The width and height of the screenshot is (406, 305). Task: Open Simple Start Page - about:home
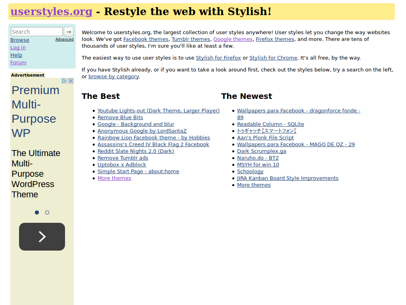[x=138, y=172]
